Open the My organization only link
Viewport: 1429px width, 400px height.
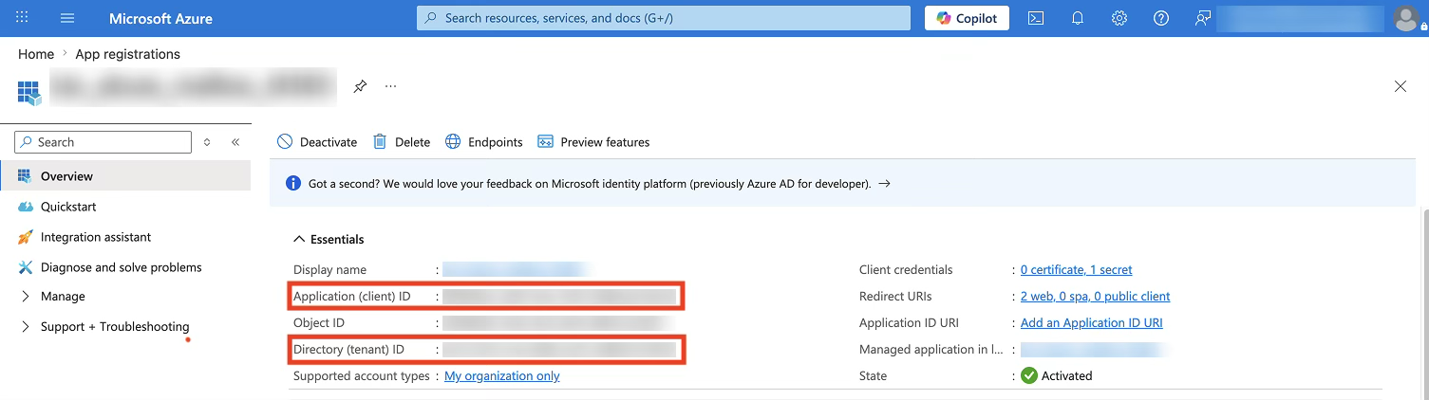point(502,376)
